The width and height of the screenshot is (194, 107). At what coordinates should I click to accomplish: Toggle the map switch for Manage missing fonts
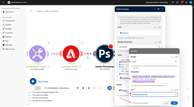(159, 42)
